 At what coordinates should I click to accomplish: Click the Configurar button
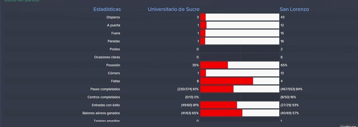348,125
